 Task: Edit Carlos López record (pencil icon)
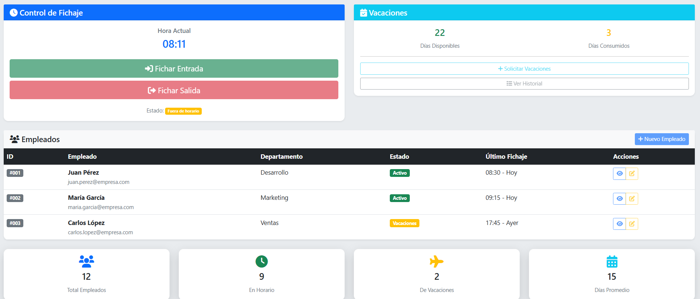[x=632, y=224]
